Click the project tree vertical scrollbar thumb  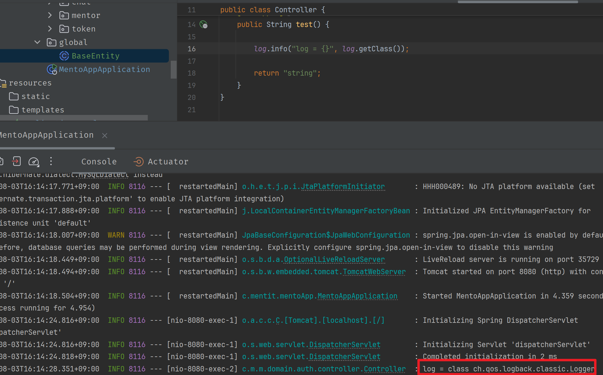click(x=173, y=70)
